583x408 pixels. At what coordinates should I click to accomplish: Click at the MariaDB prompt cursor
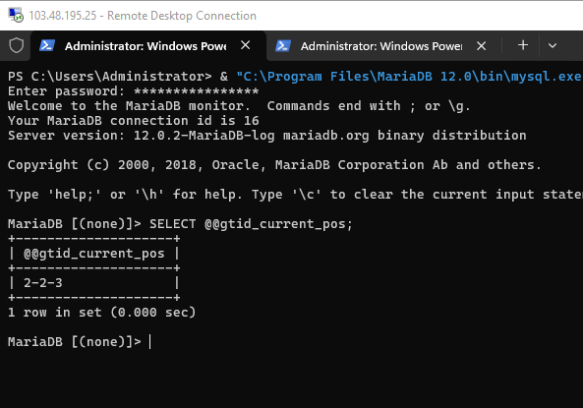point(149,342)
